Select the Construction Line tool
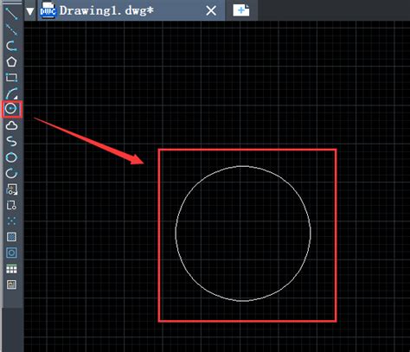The image size is (410, 352). 11,29
